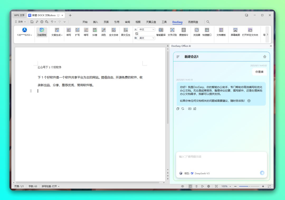
Task: Open the source language 中文 dropdown
Action: 146,30
